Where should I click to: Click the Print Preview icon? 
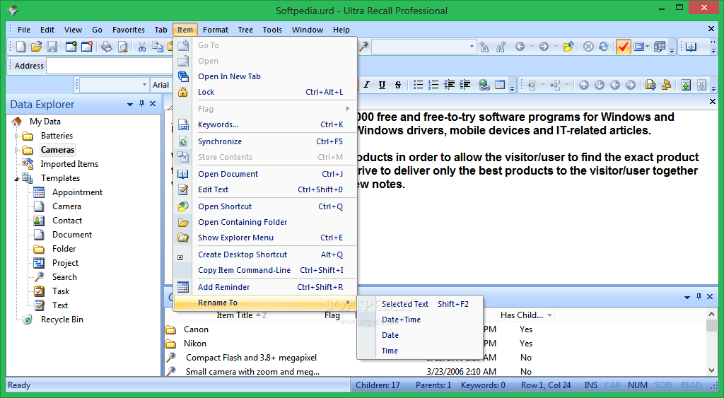(x=123, y=47)
